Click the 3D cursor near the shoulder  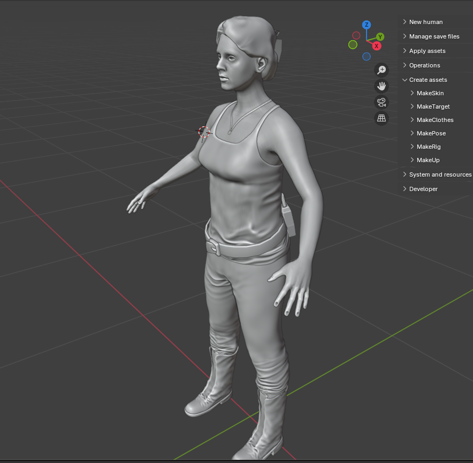pyautogui.click(x=204, y=132)
